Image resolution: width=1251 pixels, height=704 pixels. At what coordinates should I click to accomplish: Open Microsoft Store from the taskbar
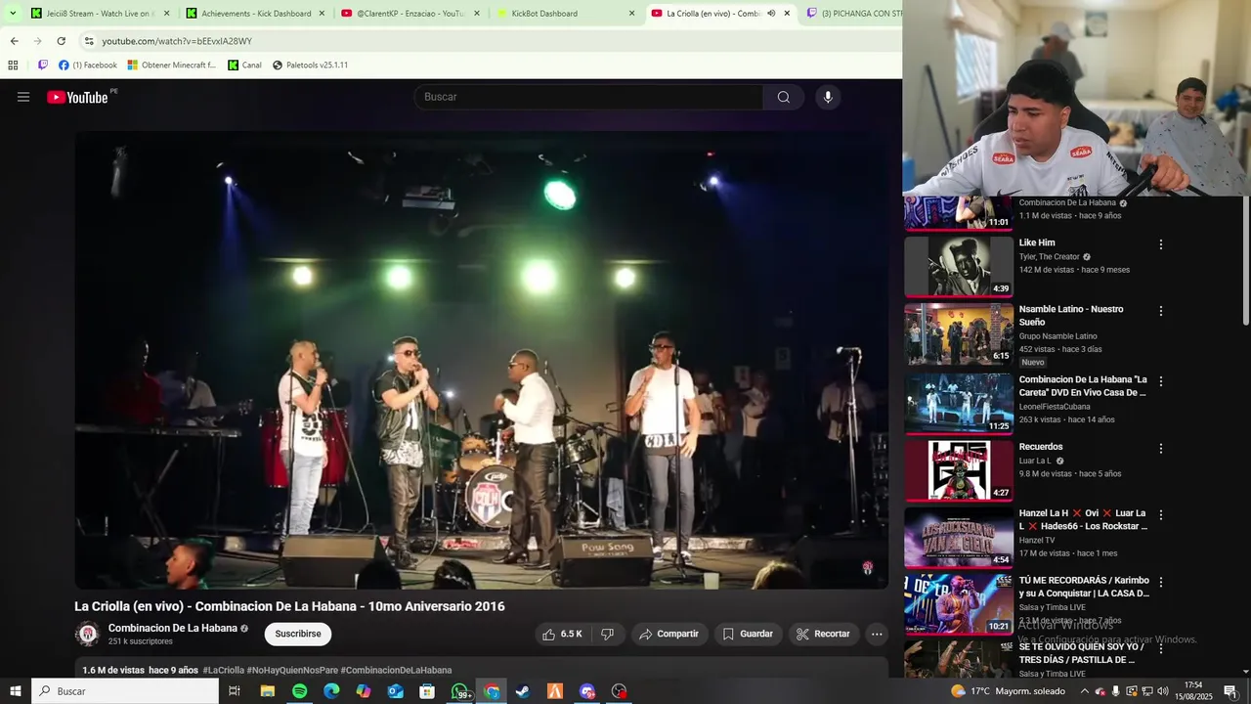pos(427,691)
